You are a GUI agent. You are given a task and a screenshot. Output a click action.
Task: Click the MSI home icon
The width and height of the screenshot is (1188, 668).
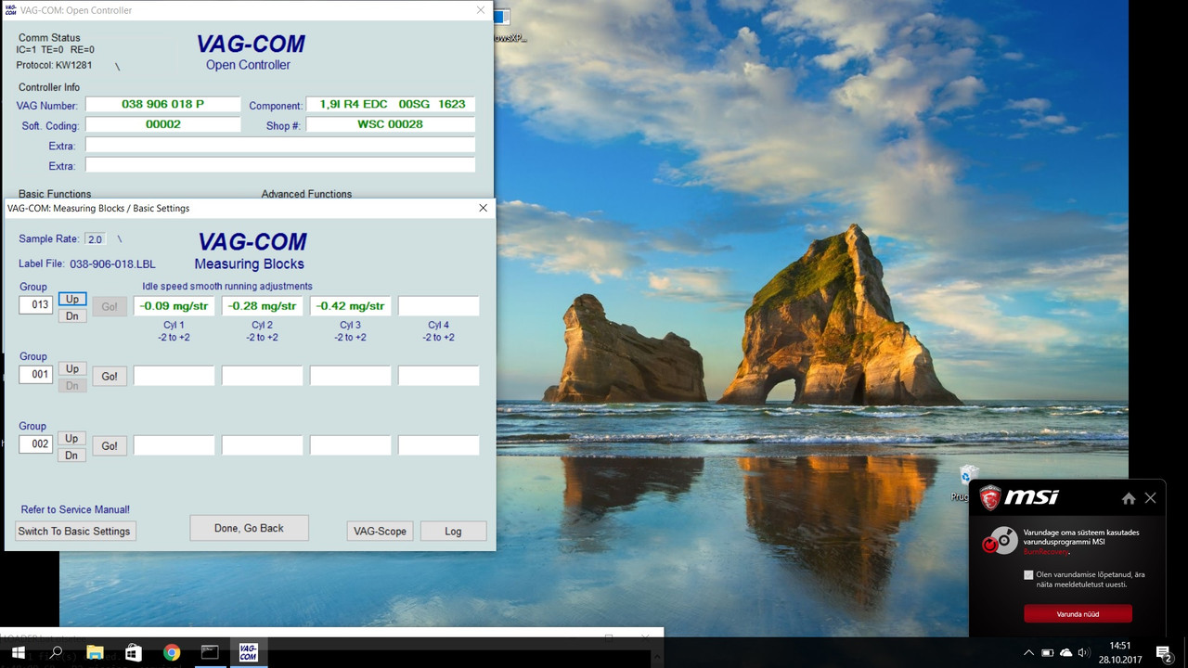pyautogui.click(x=1129, y=498)
